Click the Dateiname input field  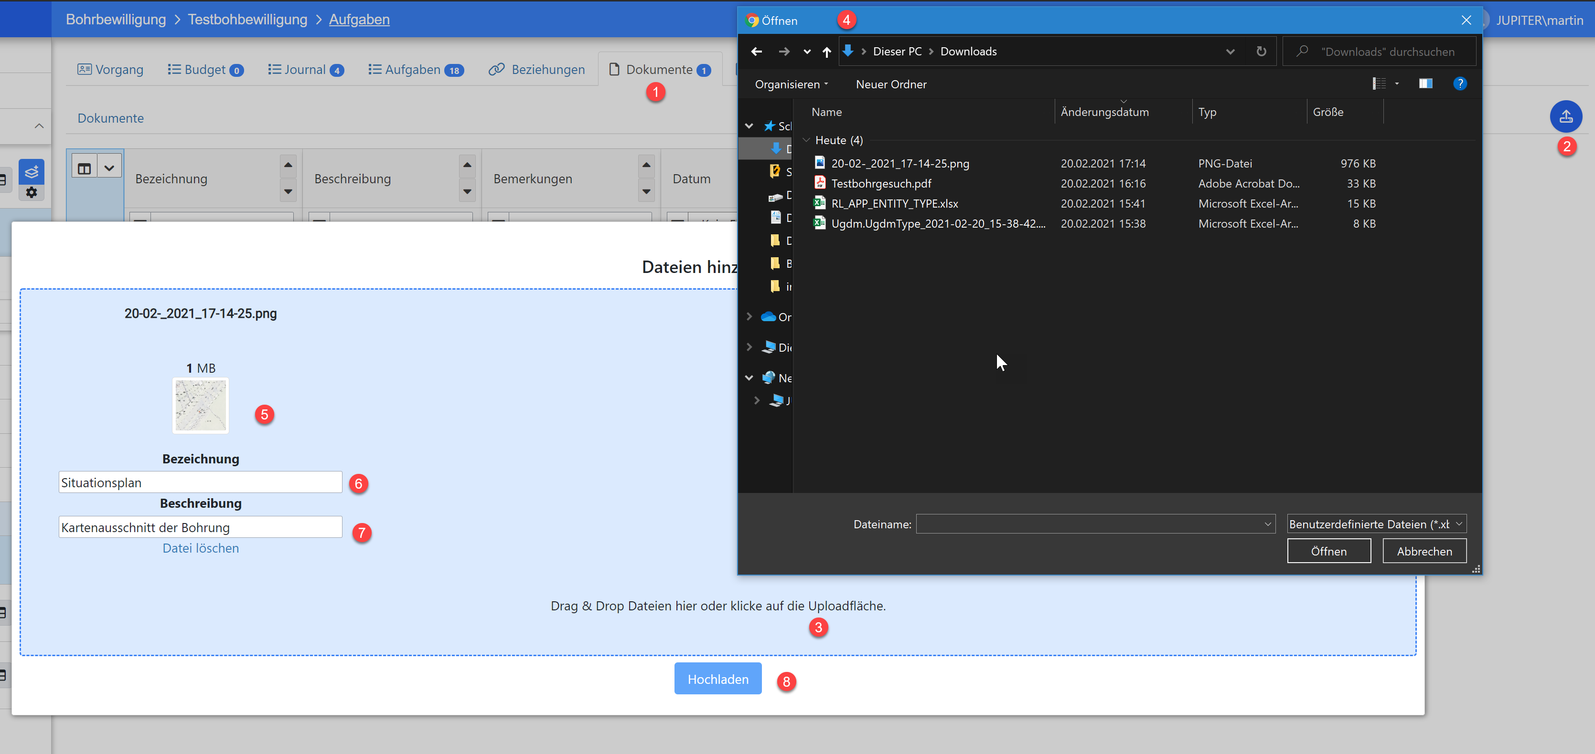point(1095,524)
